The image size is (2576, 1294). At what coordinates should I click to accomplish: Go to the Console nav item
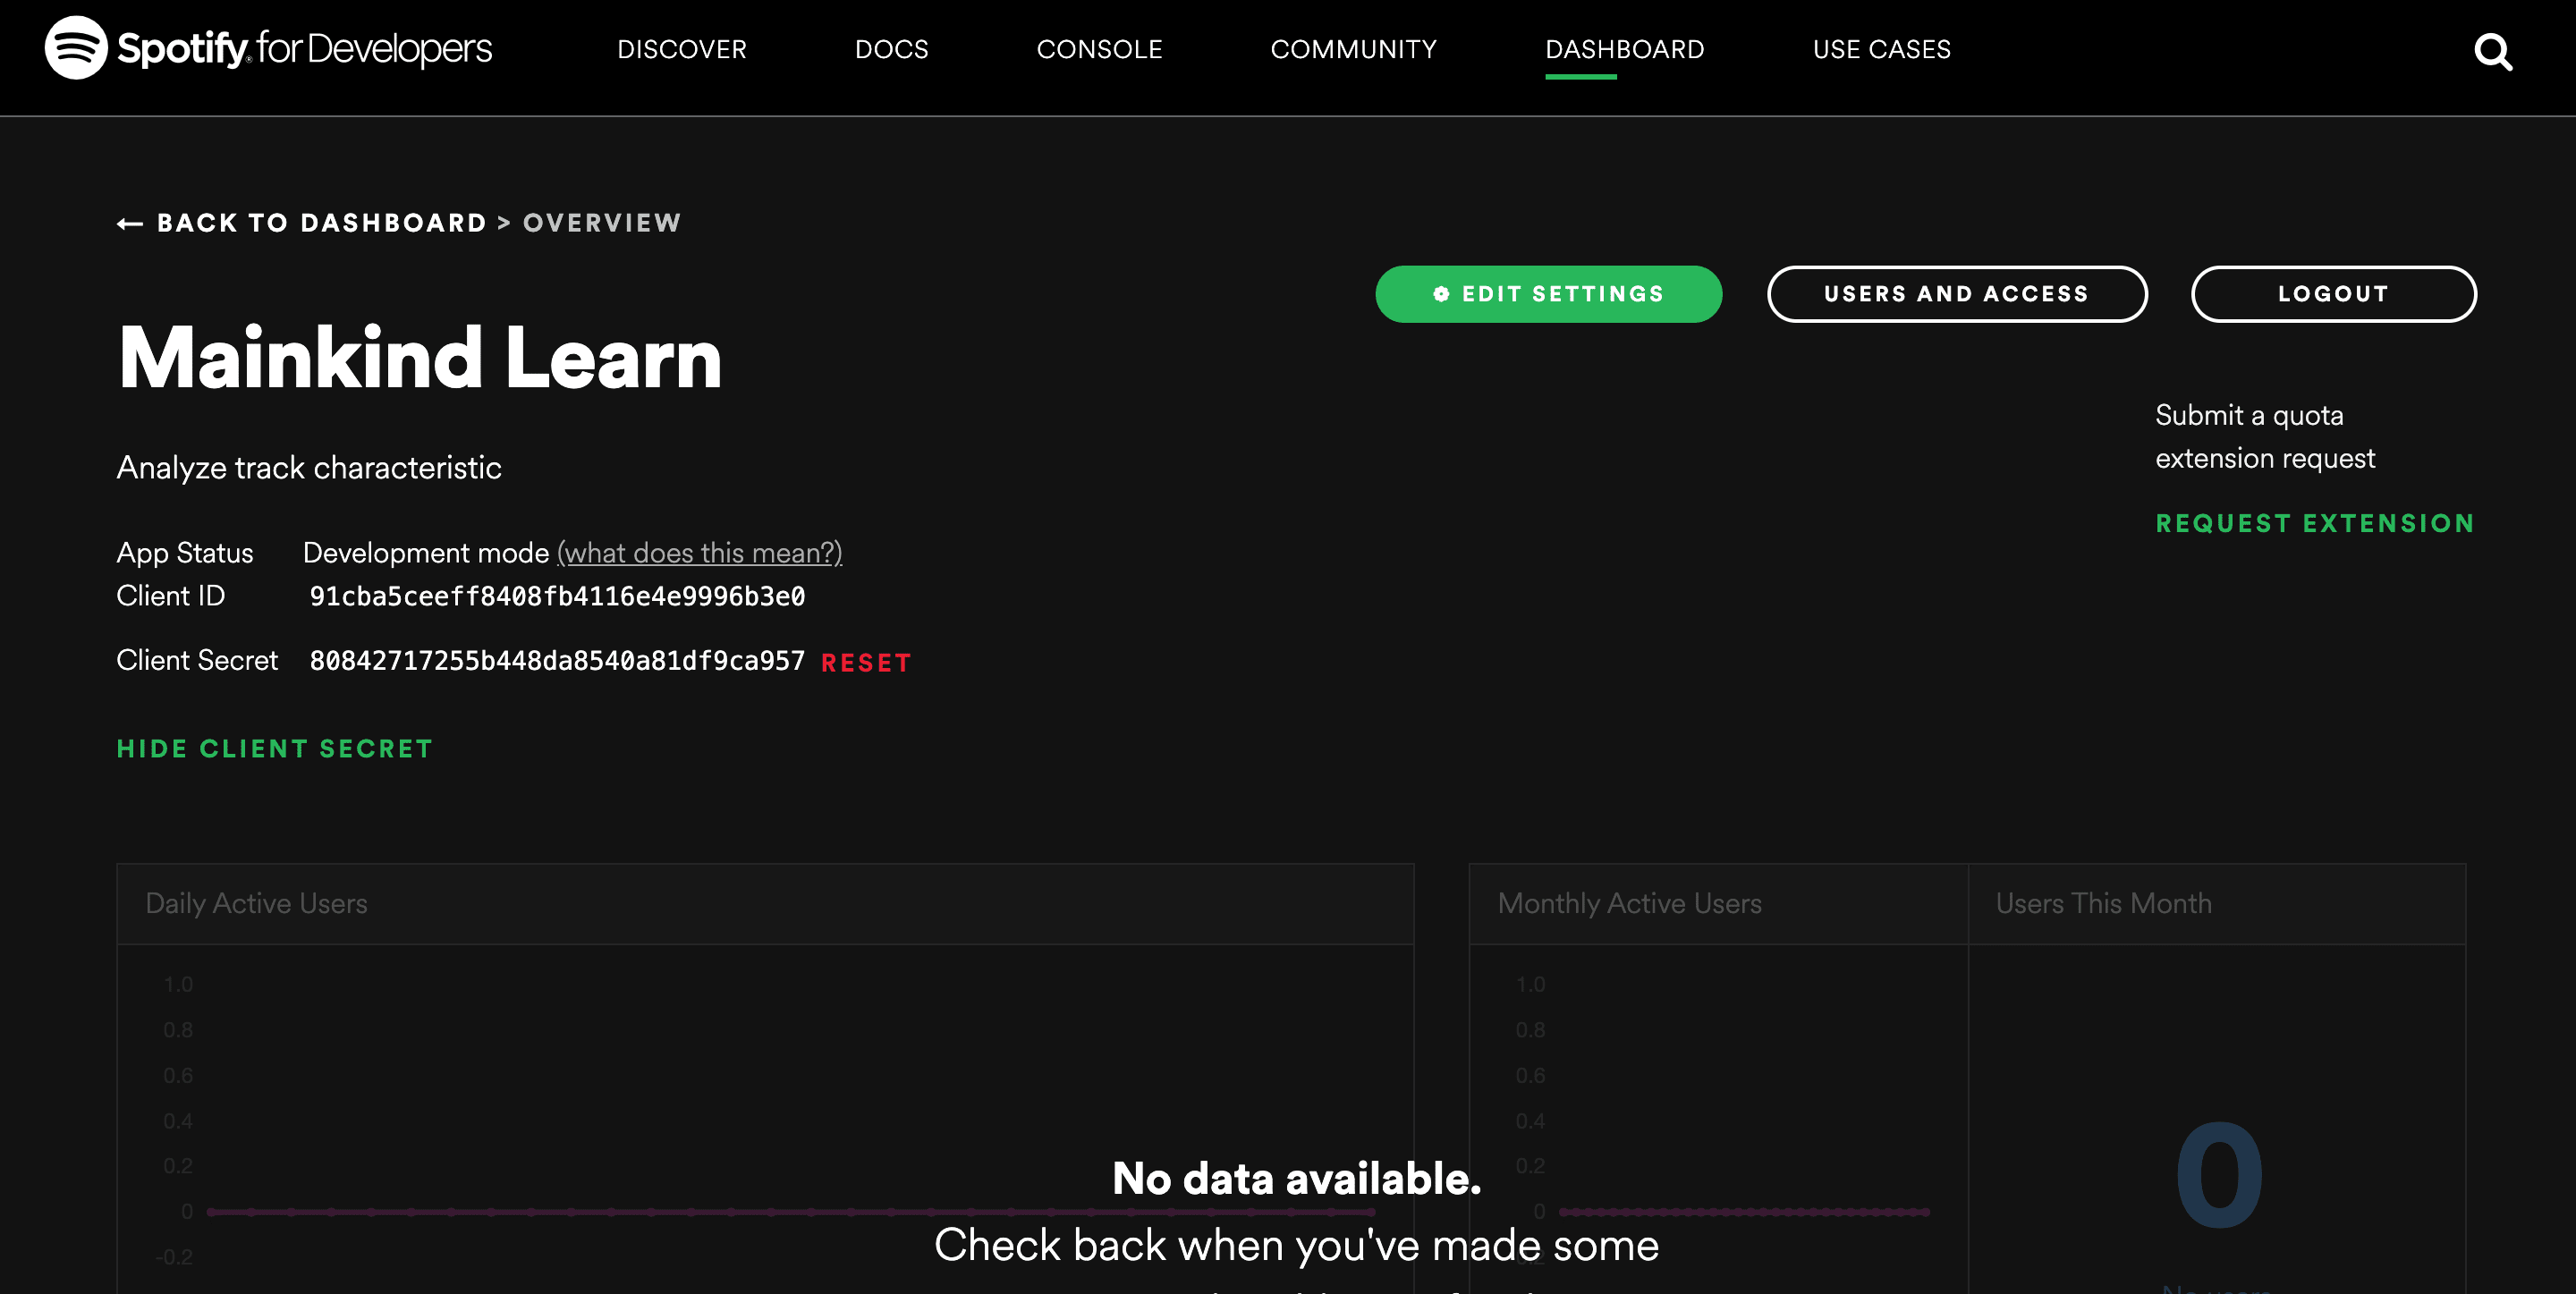pyautogui.click(x=1099, y=49)
